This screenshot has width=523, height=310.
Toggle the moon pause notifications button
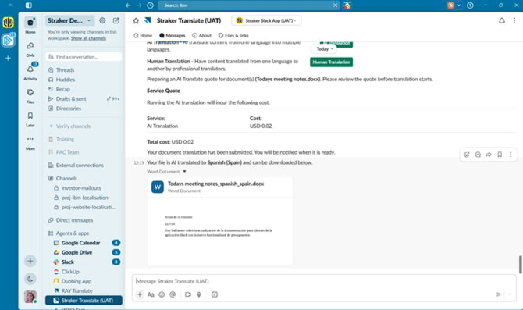point(30,279)
